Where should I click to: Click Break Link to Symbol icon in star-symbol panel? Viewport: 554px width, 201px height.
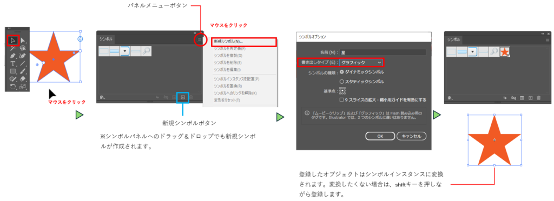pos(513,98)
